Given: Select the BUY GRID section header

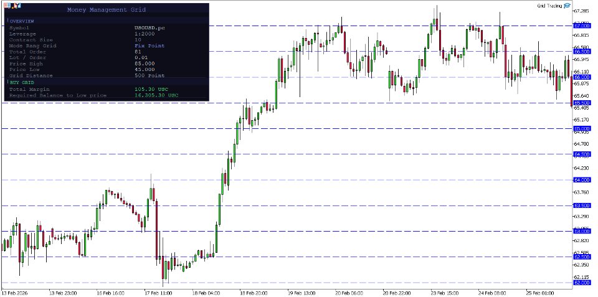Looking at the screenshot, I should coord(22,82).
